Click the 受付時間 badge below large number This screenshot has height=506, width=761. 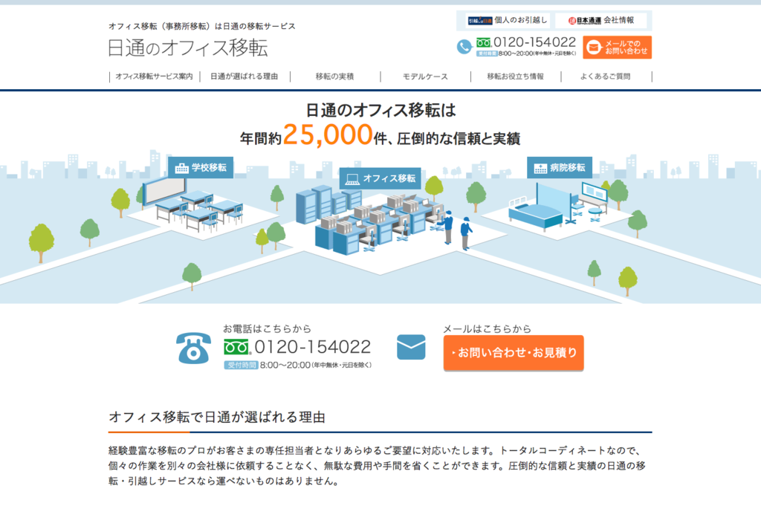click(x=241, y=366)
